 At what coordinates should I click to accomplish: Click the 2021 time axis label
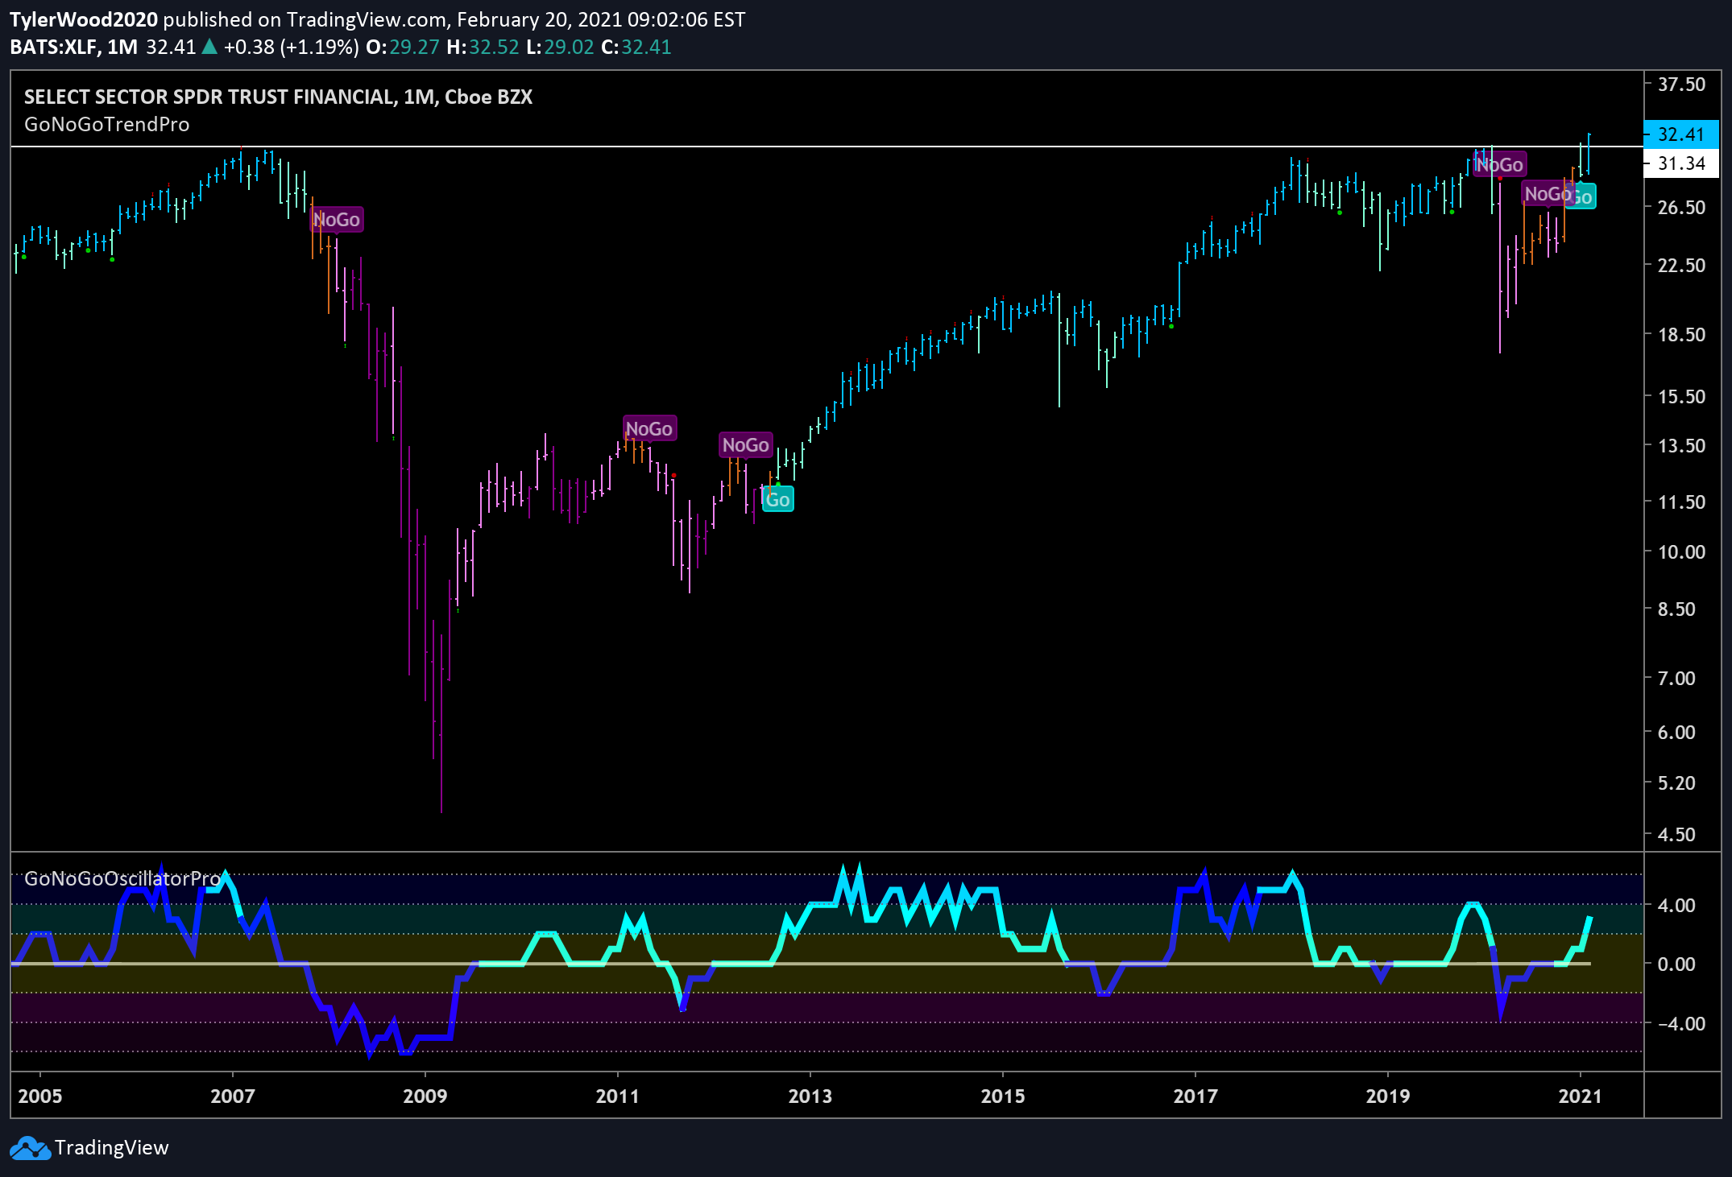[1581, 1096]
